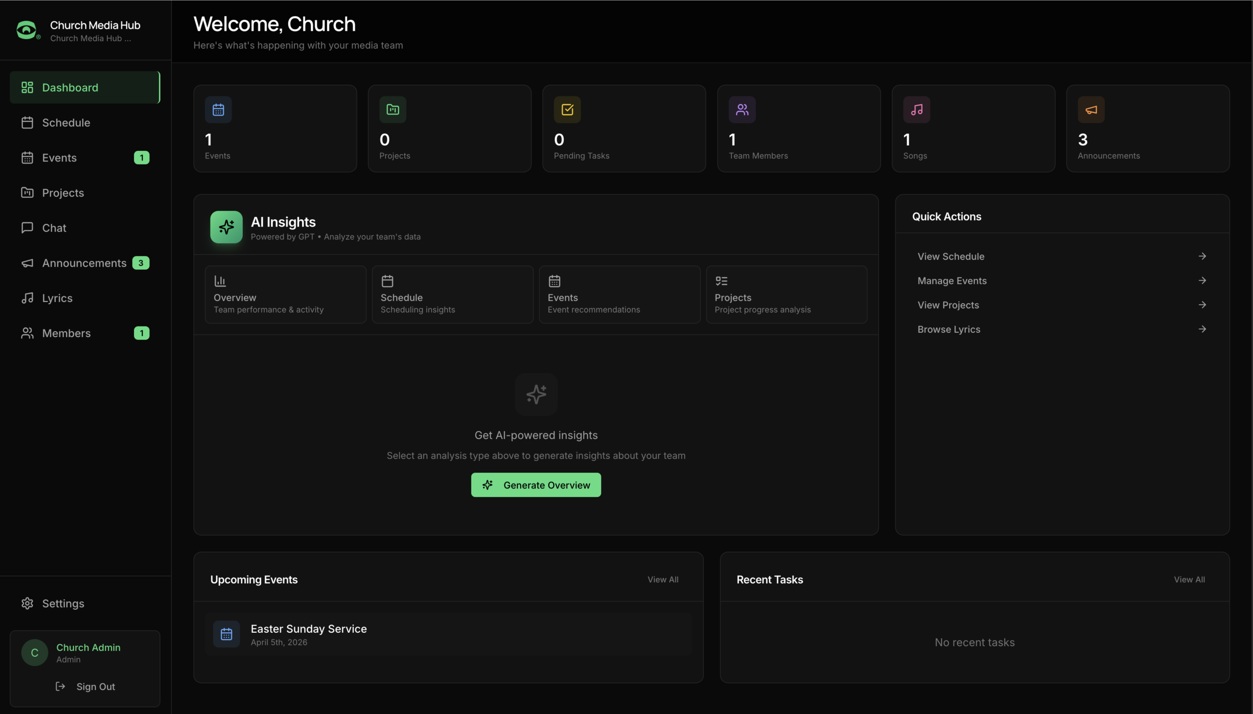Image resolution: width=1253 pixels, height=714 pixels.
Task: Click the "3" Announcements stat count
Action: click(x=1082, y=140)
